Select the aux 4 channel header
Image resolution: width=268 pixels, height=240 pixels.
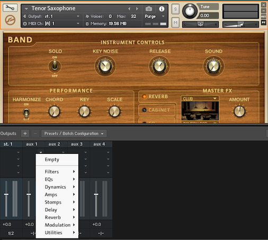click(x=101, y=144)
